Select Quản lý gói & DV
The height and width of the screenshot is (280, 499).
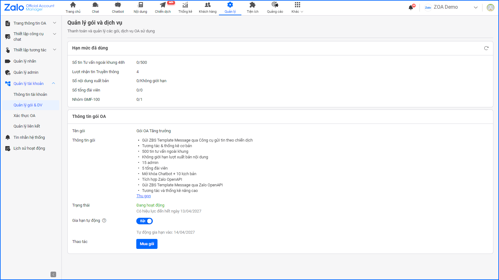pyautogui.click(x=31, y=105)
